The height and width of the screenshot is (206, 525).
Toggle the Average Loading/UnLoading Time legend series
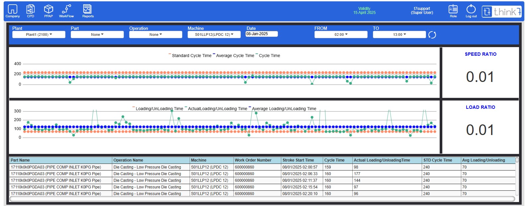tap(282, 109)
